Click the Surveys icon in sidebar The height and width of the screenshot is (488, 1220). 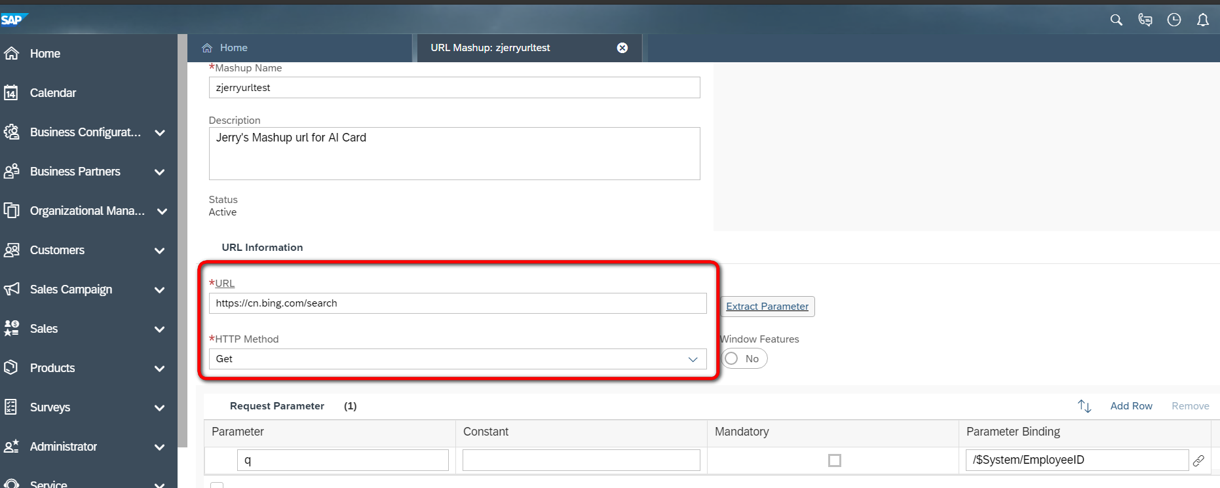click(x=11, y=407)
